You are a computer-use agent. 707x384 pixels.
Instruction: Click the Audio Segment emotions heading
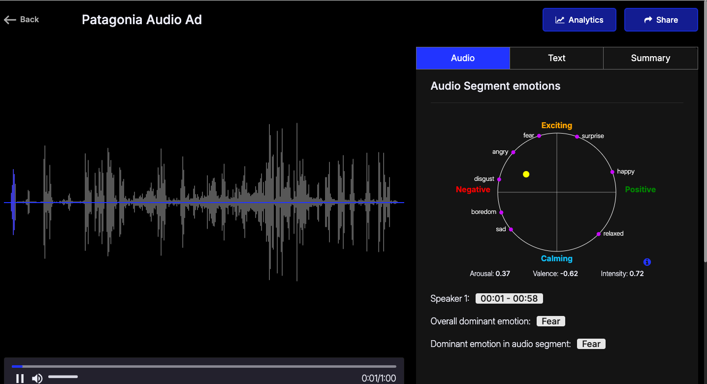495,86
